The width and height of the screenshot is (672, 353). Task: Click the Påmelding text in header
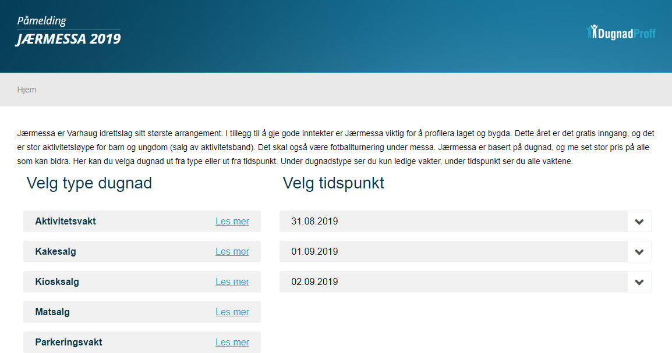(41, 21)
